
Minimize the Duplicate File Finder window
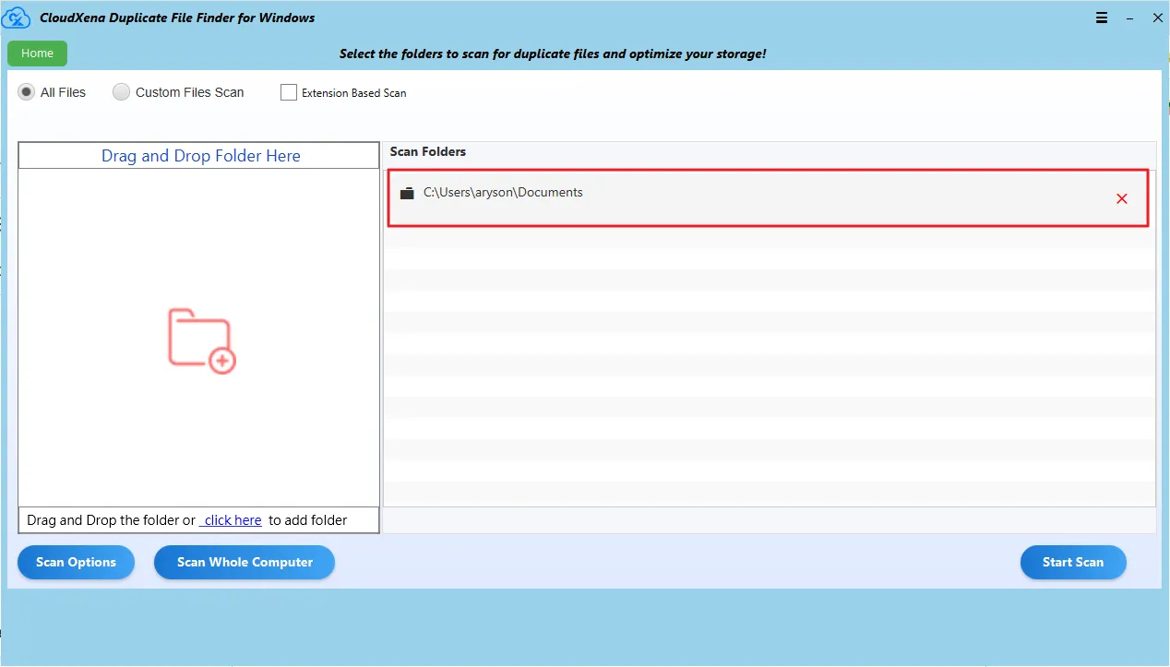click(x=1129, y=18)
